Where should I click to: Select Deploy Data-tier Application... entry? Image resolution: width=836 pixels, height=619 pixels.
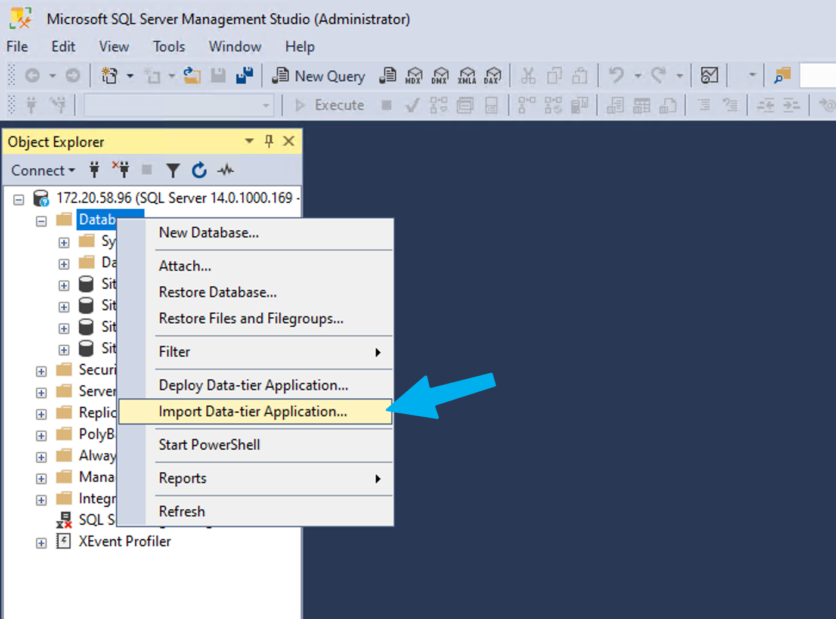[x=256, y=385]
